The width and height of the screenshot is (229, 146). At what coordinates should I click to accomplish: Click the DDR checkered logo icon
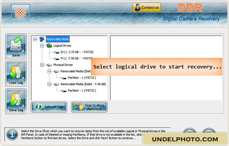[x=20, y=13]
